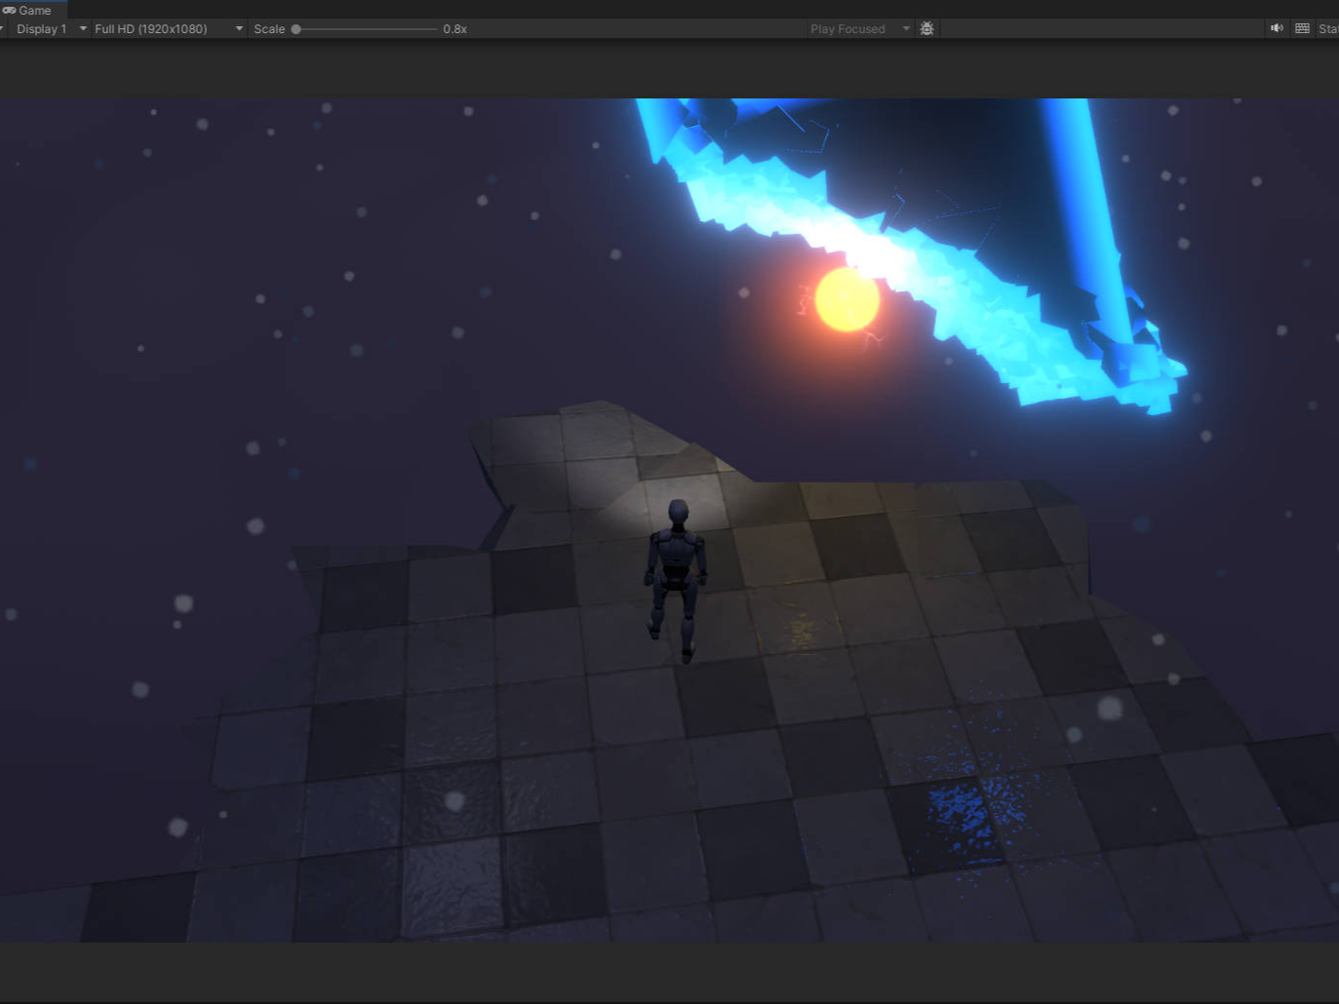Viewport: 1339px width, 1004px height.
Task: Click the 0.8x scale readout
Action: [454, 28]
